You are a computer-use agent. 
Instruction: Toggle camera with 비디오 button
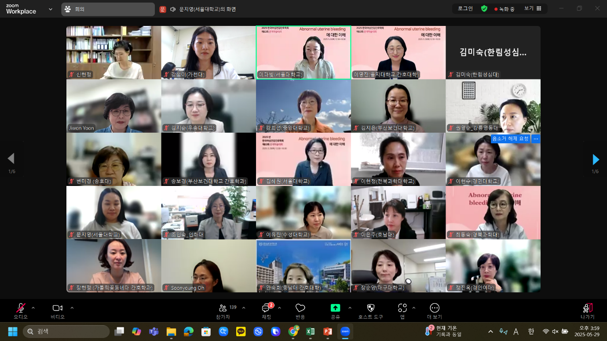(x=57, y=308)
